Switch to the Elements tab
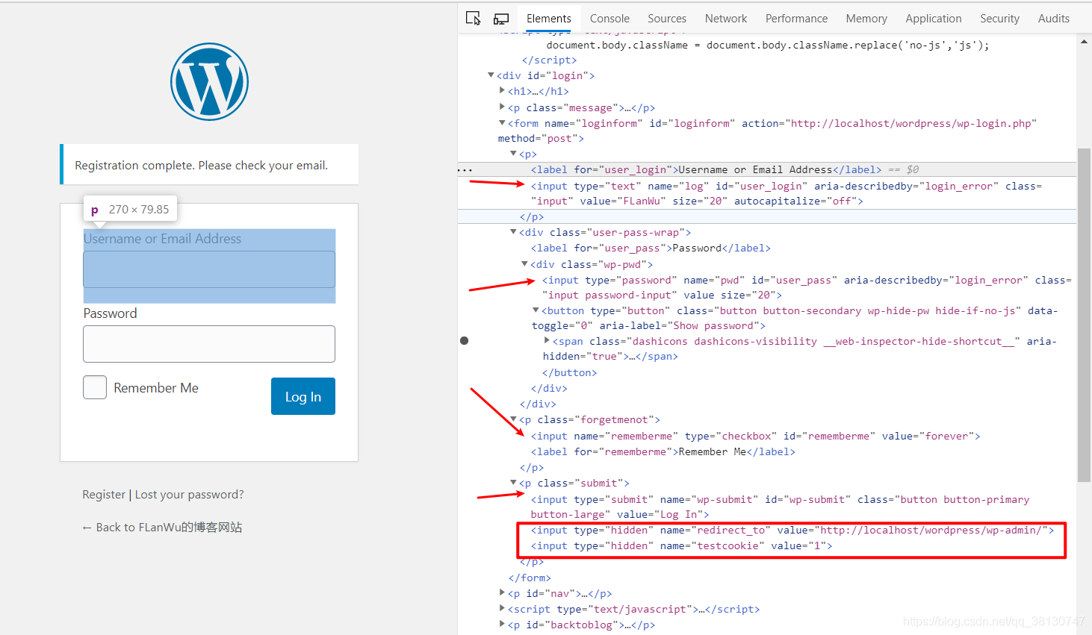The height and width of the screenshot is (635, 1092). tap(548, 19)
